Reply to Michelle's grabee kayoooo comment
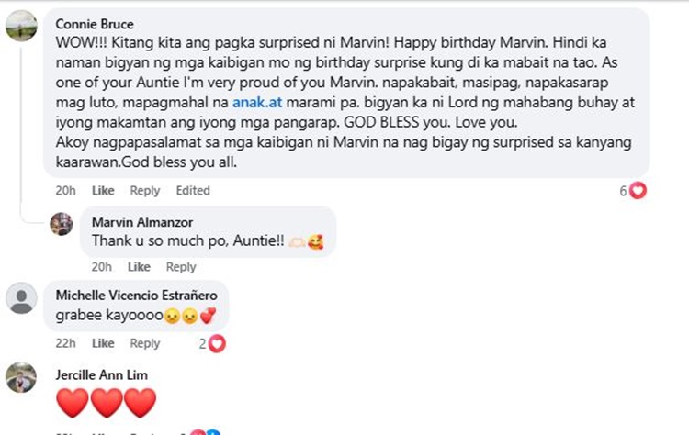 tap(145, 343)
